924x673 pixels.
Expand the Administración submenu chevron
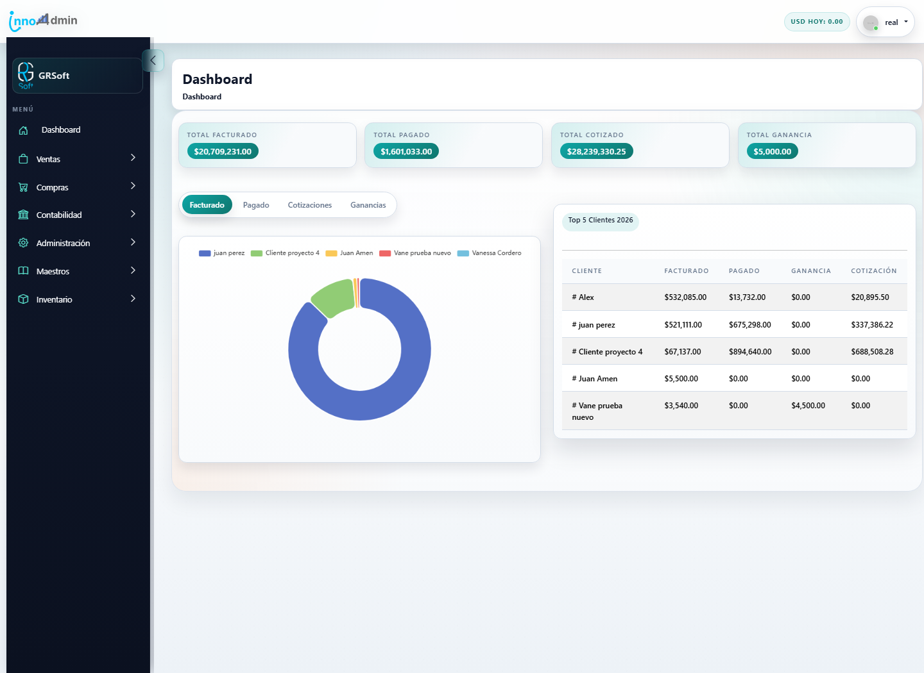click(x=133, y=242)
